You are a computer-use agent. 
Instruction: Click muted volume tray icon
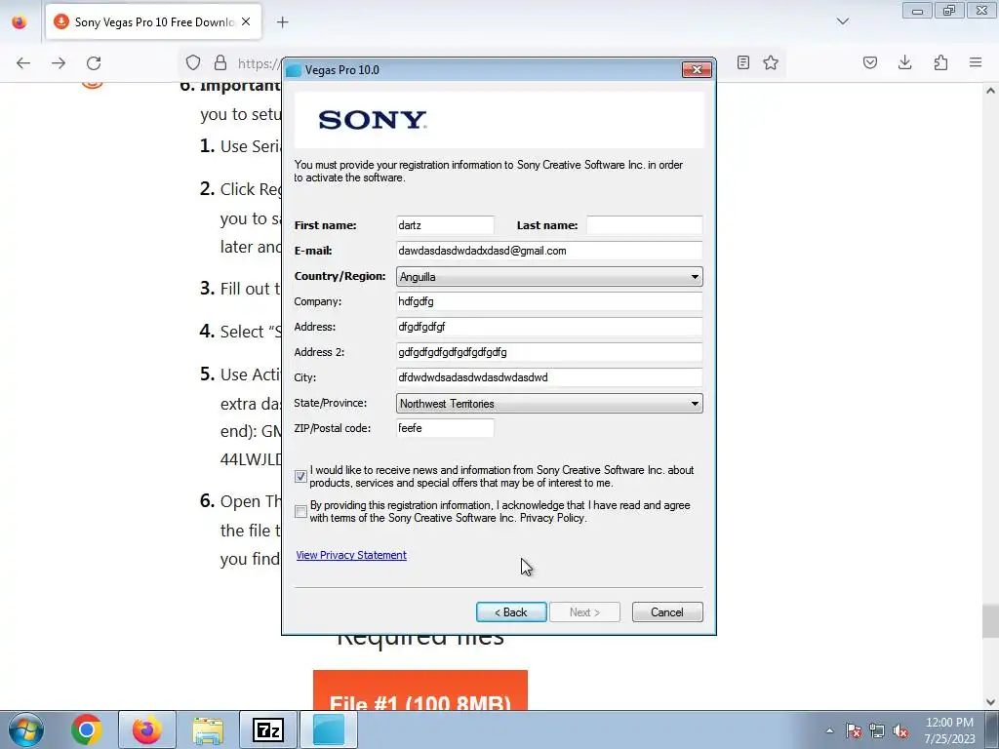point(900,730)
